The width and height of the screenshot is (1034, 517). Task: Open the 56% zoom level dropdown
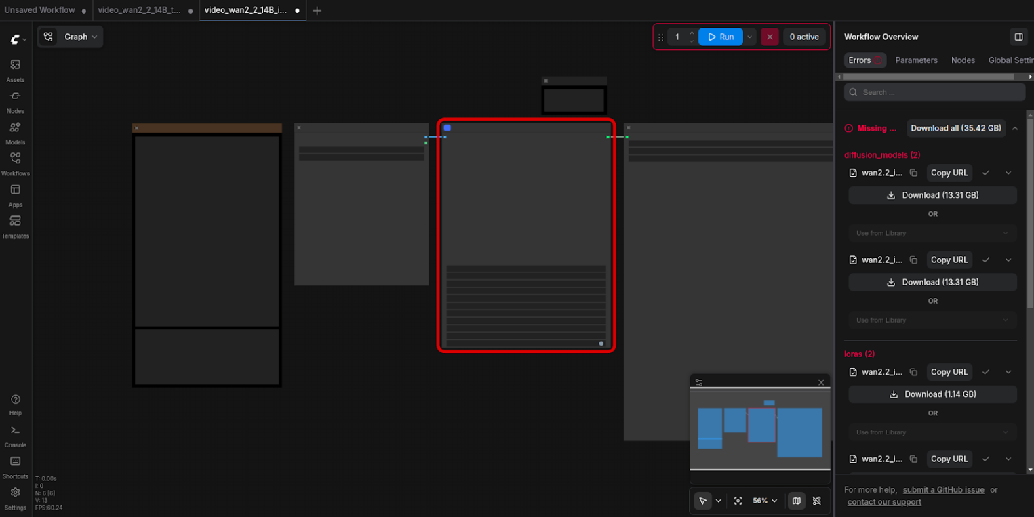click(765, 501)
